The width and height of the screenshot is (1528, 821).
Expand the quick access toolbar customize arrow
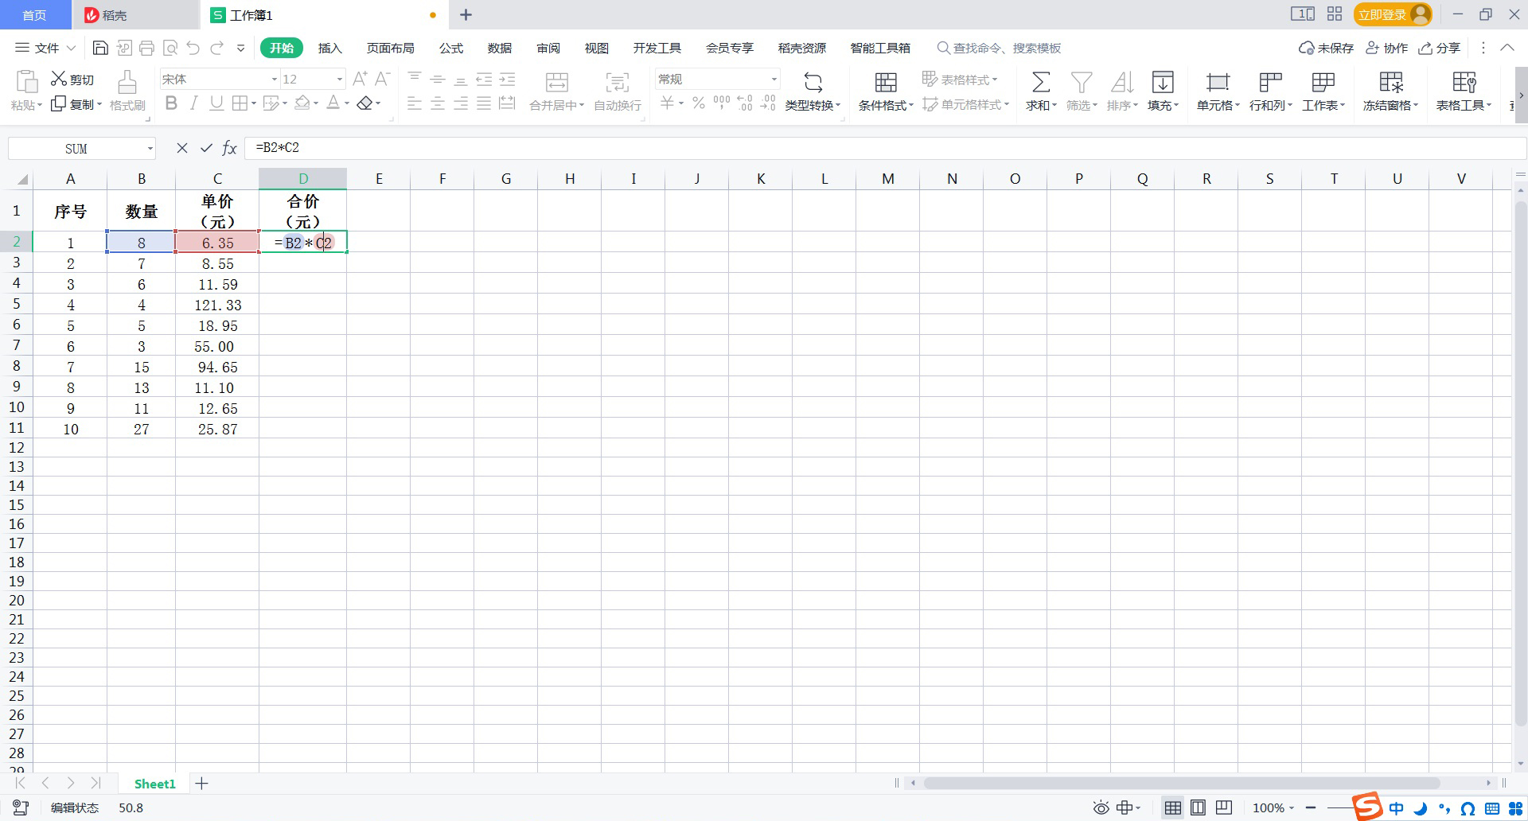[241, 48]
